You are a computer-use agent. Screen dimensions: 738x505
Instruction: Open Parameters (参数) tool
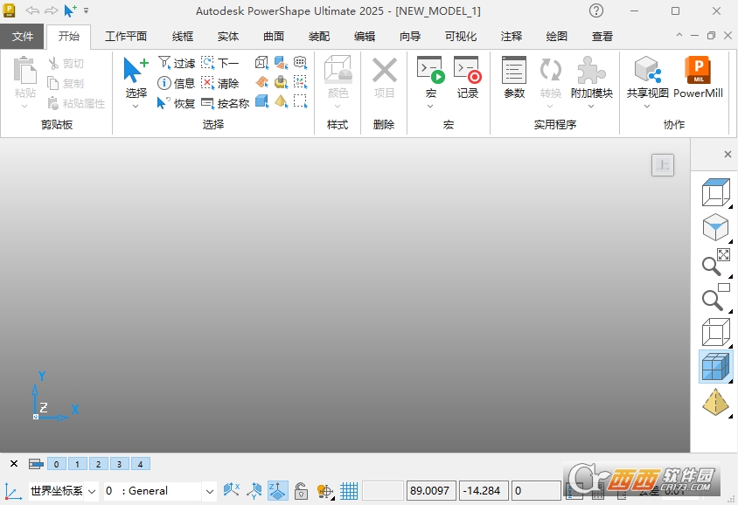[514, 78]
